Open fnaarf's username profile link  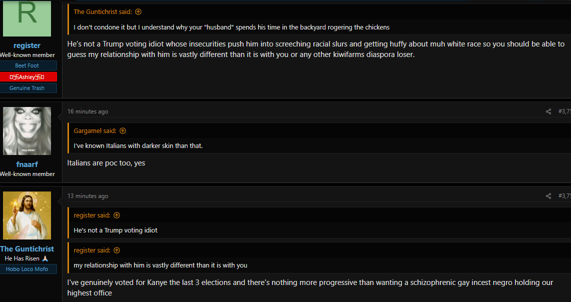tap(27, 164)
